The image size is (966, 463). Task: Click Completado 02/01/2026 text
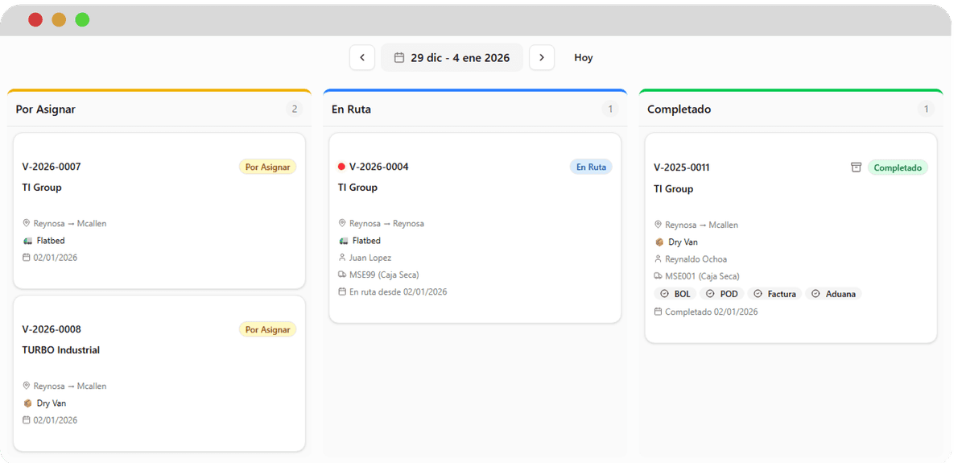pos(712,312)
